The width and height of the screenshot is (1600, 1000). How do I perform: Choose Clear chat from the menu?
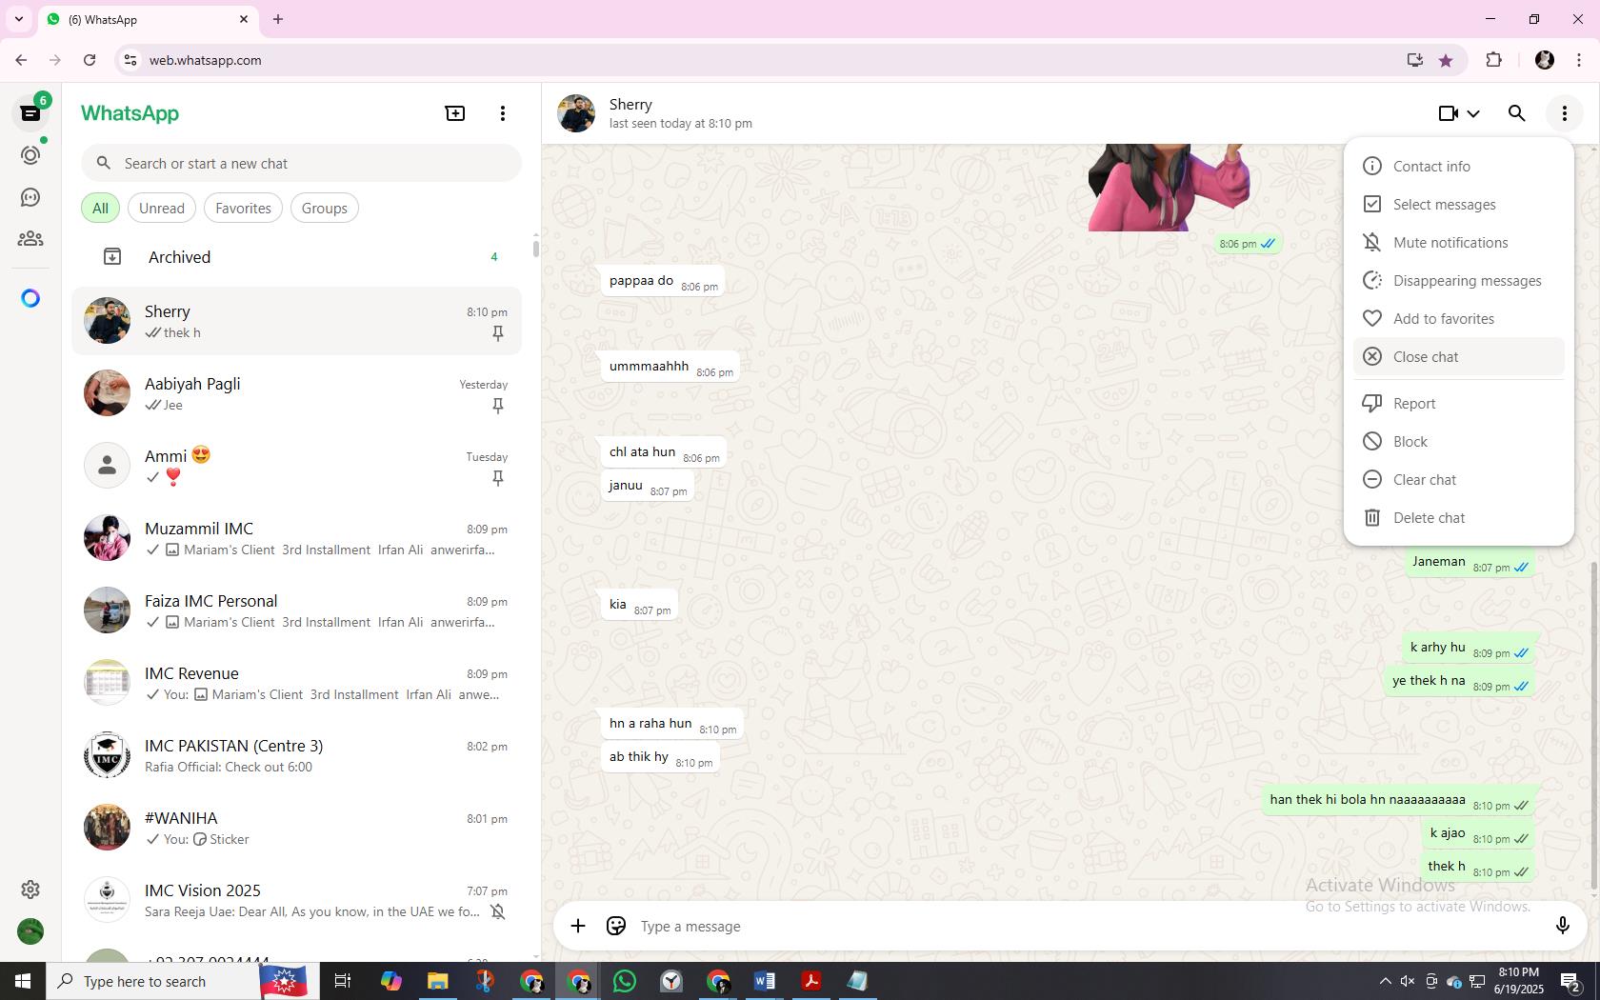click(x=1458, y=479)
